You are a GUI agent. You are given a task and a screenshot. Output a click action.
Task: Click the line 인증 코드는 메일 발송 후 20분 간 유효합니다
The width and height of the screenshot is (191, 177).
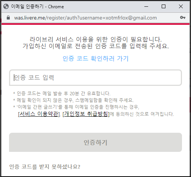[x=62, y=93]
